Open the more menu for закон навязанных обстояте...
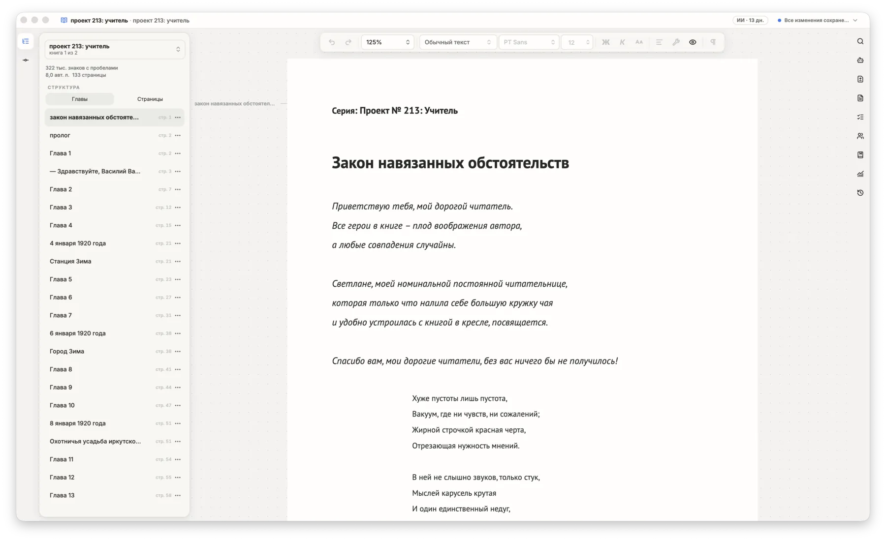 178,118
